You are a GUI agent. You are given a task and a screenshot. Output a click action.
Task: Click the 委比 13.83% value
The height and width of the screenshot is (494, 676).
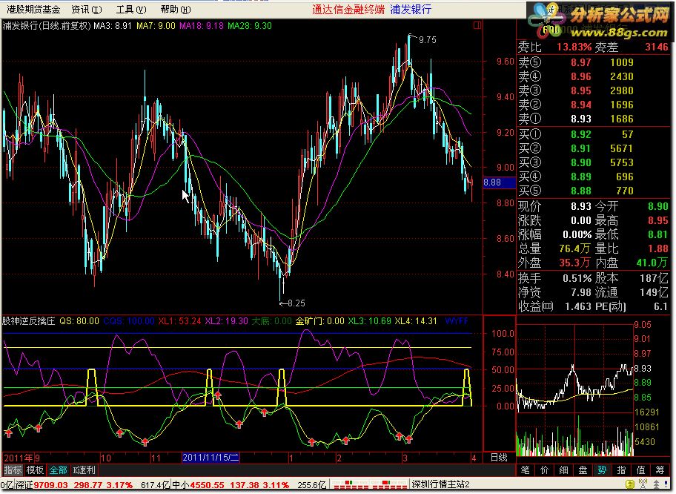[x=574, y=47]
